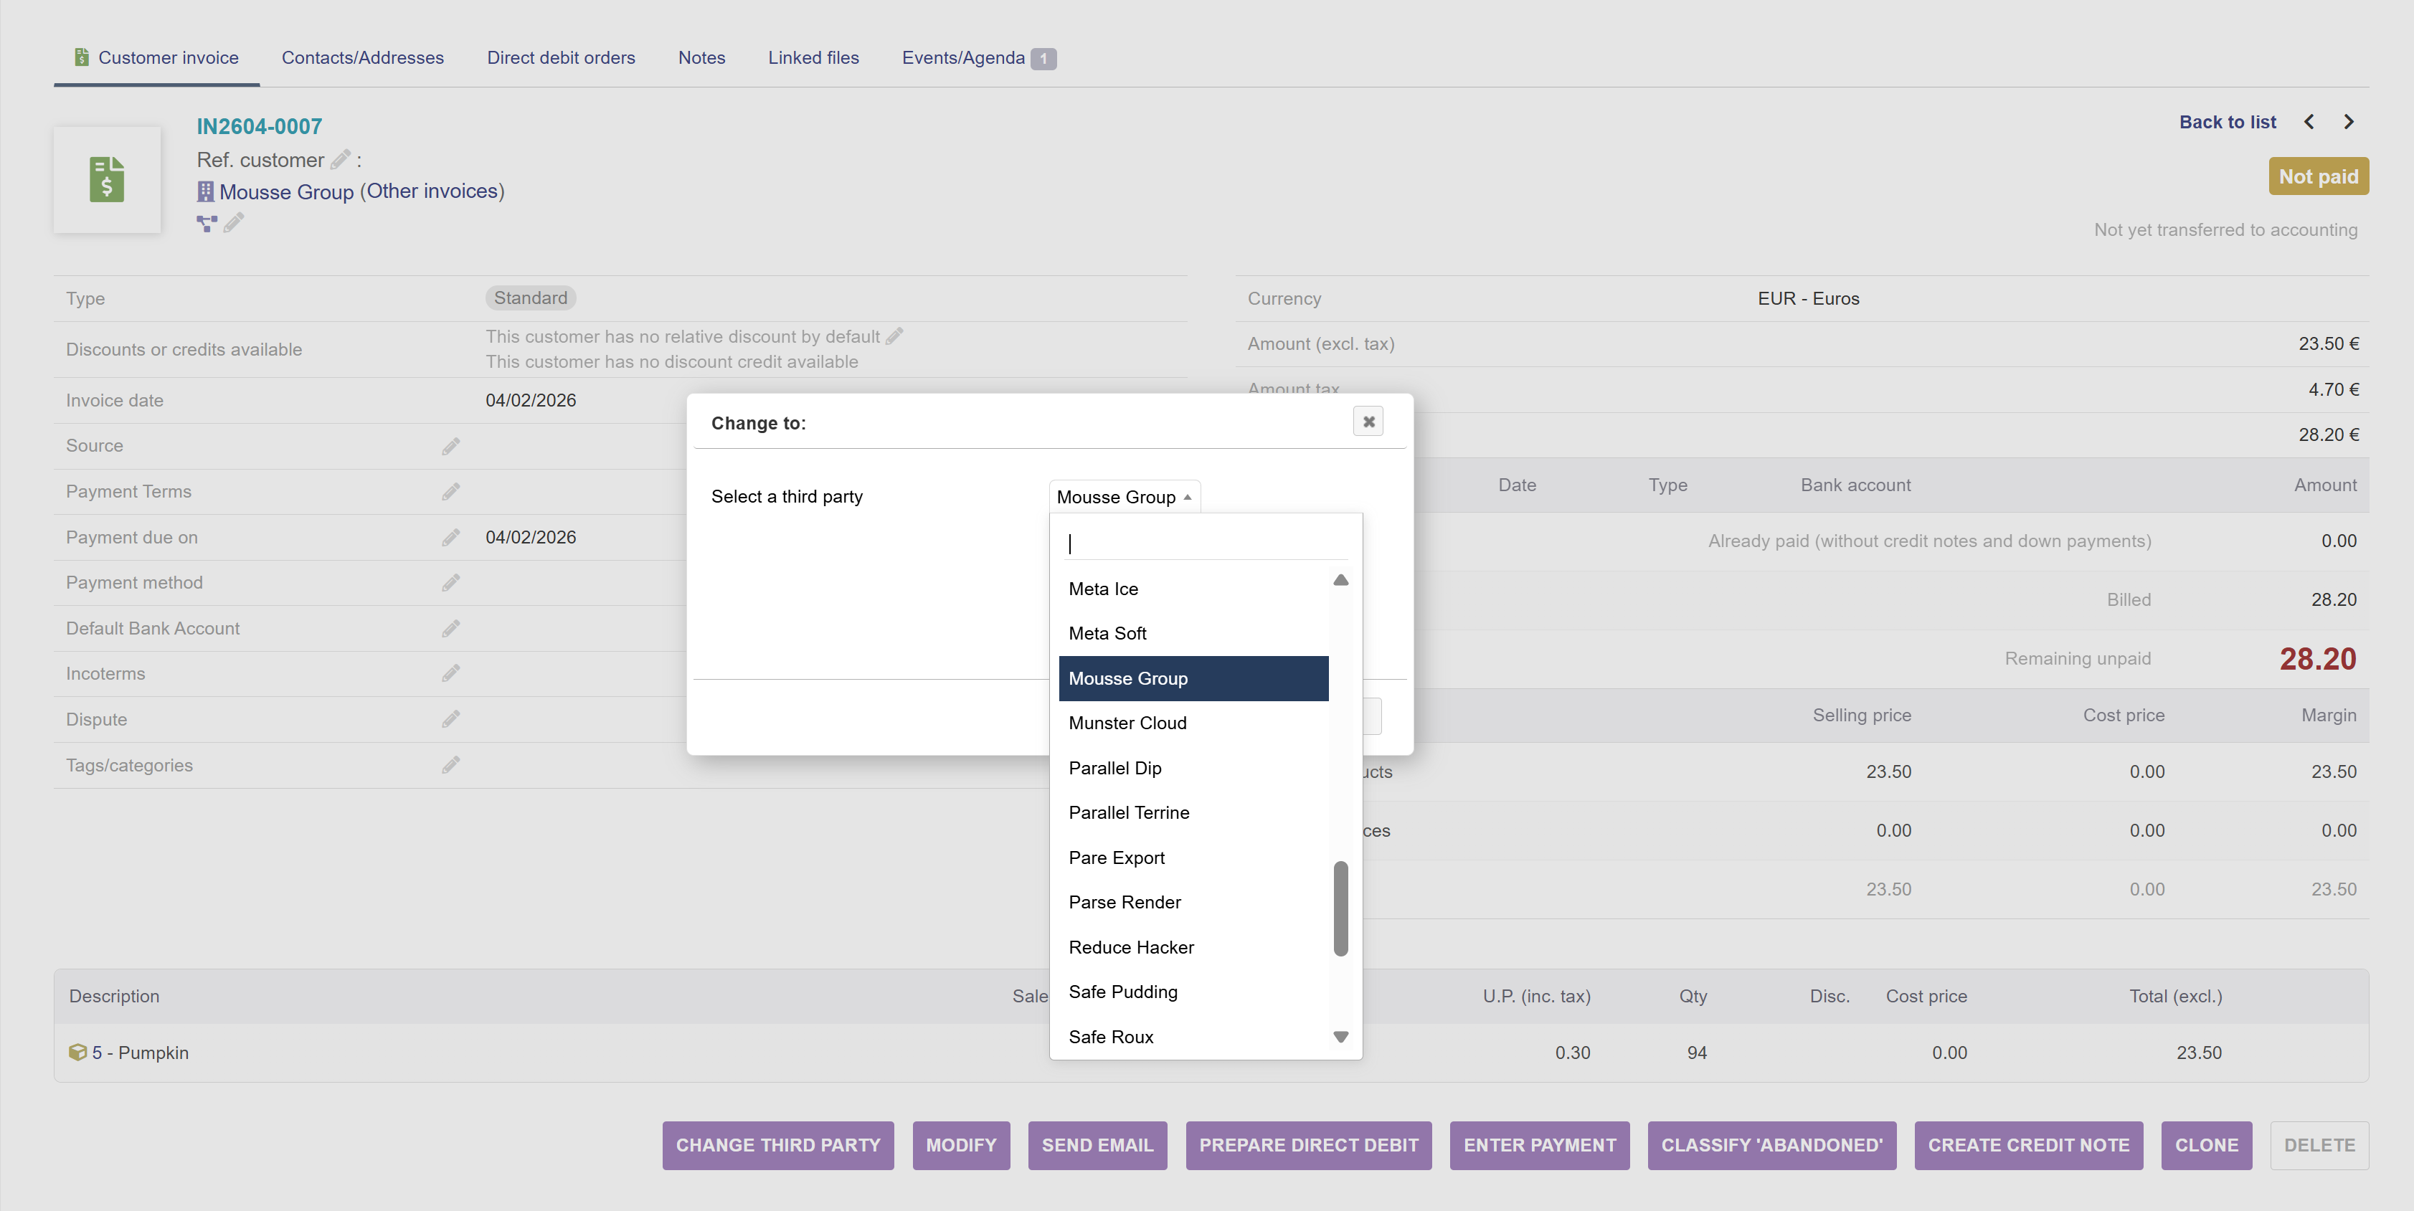This screenshot has height=1211, width=2414.
Task: Click the edit pencil for Tags/categories
Action: [x=451, y=765]
